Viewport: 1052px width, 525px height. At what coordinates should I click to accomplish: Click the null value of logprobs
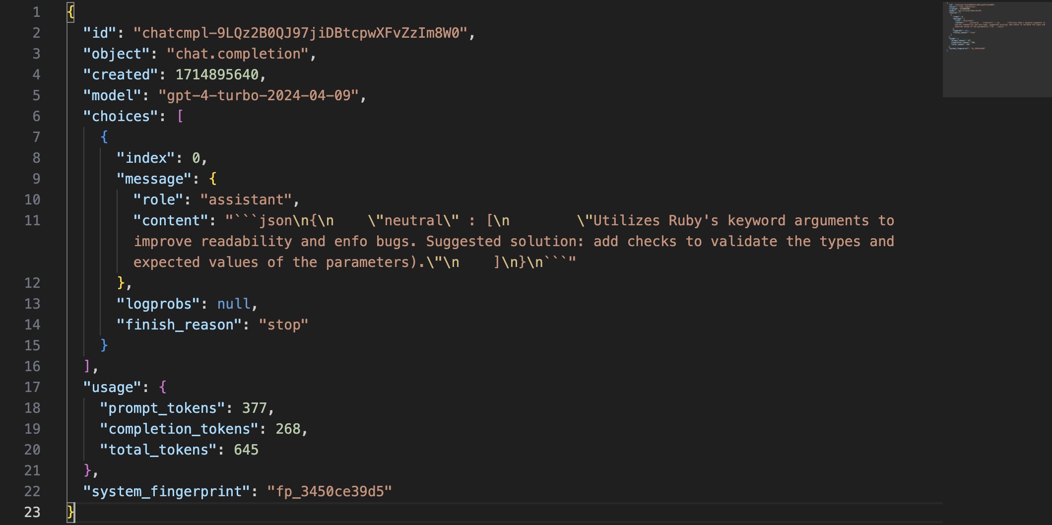point(234,304)
